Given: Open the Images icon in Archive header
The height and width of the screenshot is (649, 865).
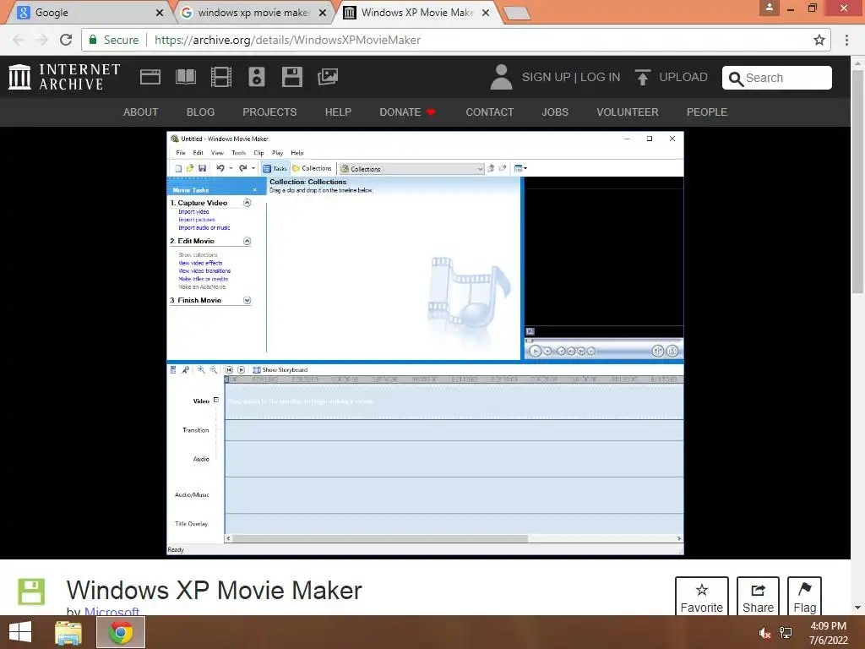Looking at the screenshot, I should (x=328, y=77).
